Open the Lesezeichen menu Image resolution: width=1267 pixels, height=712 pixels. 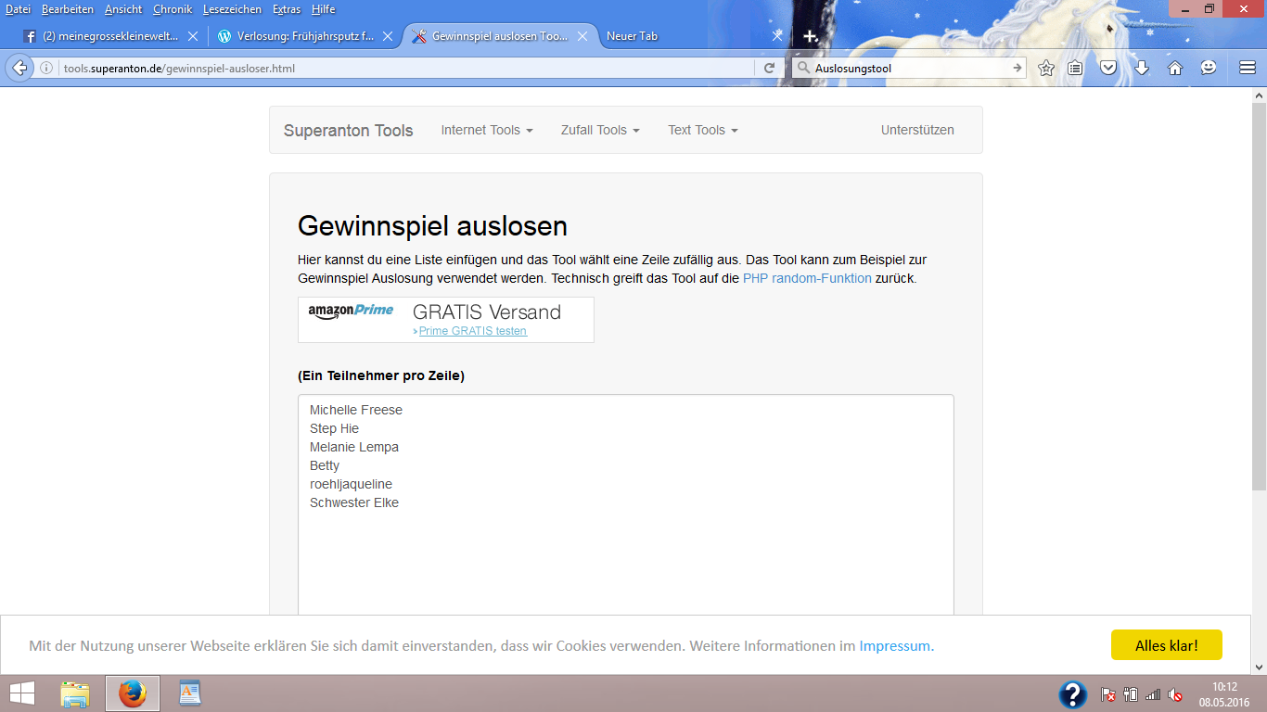click(x=232, y=9)
